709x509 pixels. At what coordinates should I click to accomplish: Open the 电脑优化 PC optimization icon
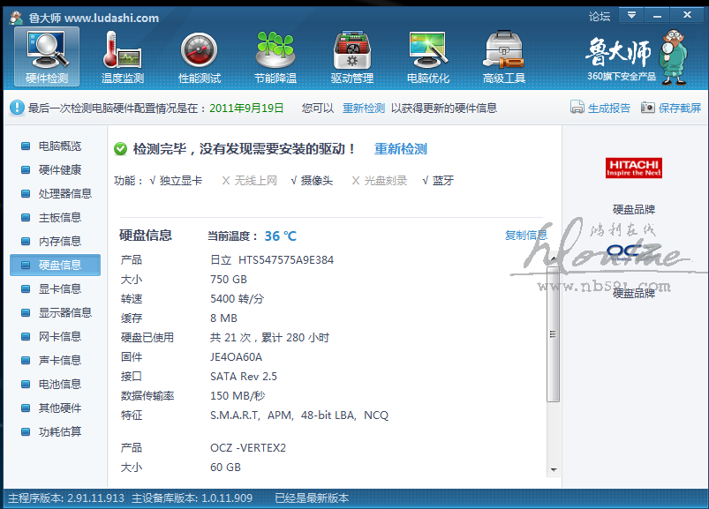(427, 56)
